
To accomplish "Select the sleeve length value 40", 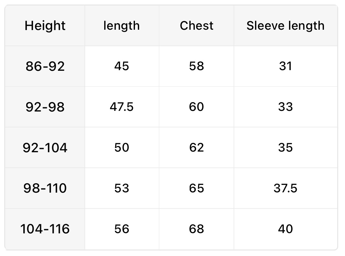I will [285, 229].
